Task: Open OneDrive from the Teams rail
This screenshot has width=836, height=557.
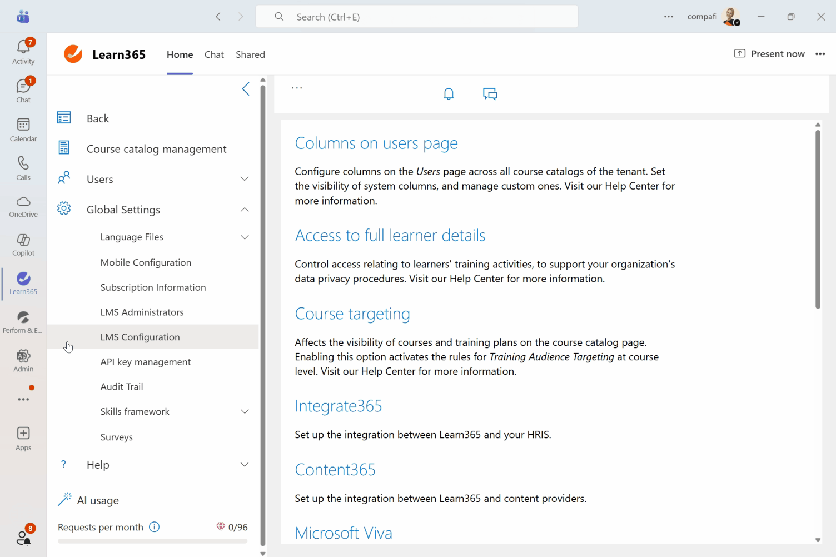Action: tap(23, 206)
